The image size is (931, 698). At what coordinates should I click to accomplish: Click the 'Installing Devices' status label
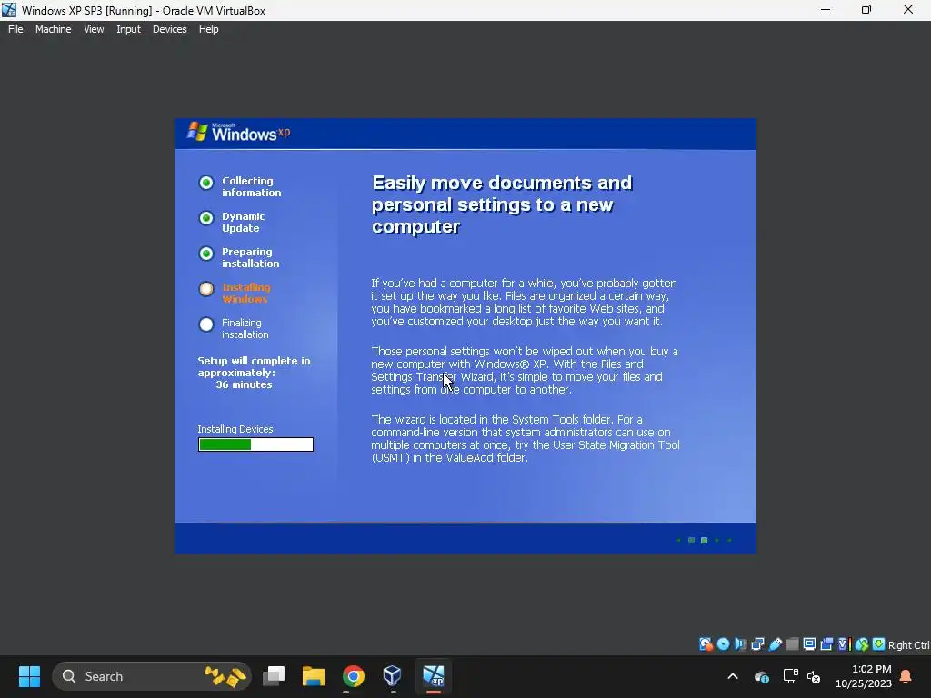tap(235, 429)
